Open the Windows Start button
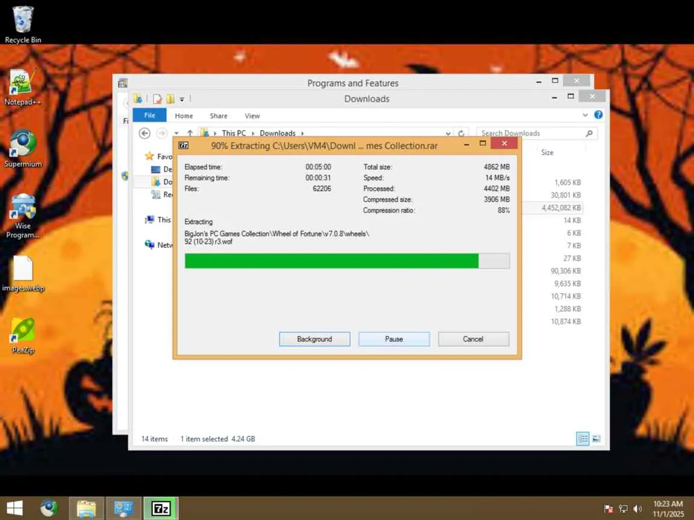Screen dimensions: 694x520 [x=14, y=508]
